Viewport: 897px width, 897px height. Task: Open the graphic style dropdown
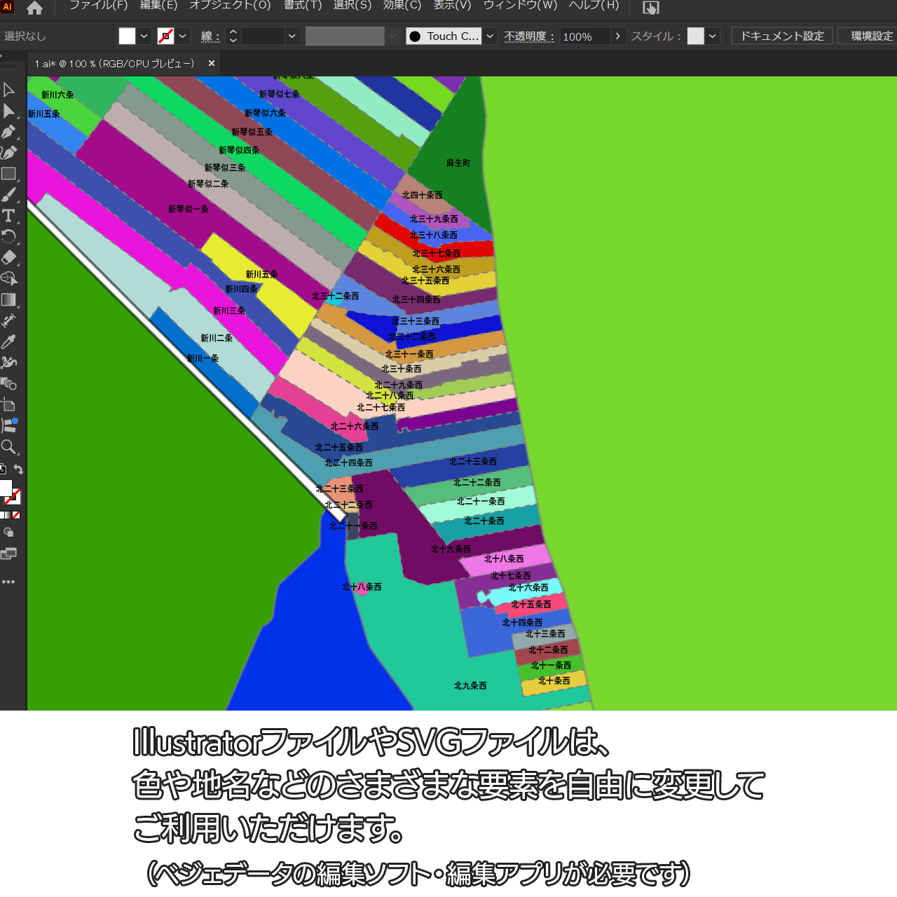coord(713,36)
